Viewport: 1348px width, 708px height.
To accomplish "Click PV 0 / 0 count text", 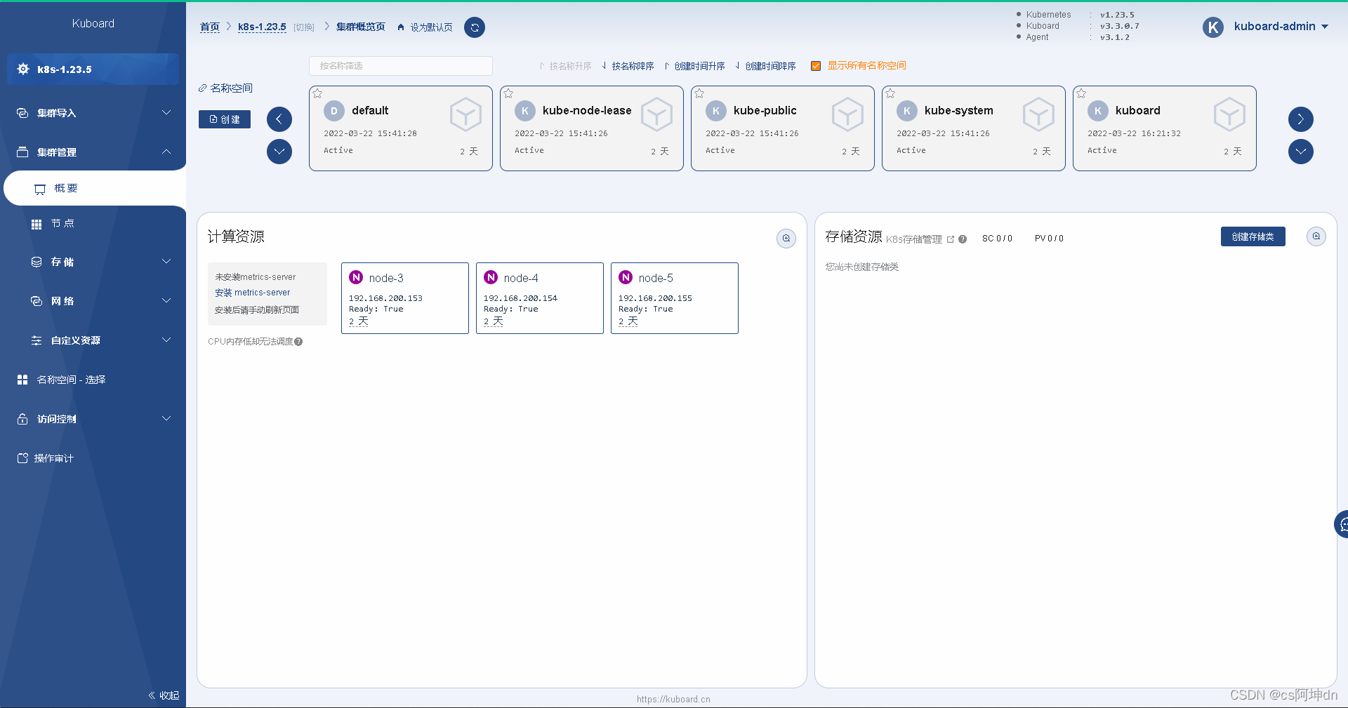I will pyautogui.click(x=1049, y=239).
